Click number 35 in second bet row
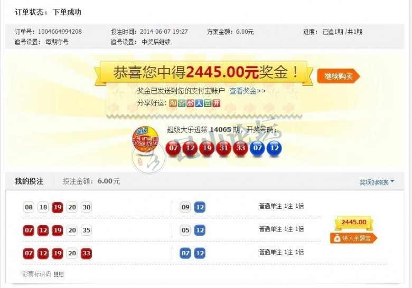412x288 pixels. pyautogui.click(x=86, y=231)
